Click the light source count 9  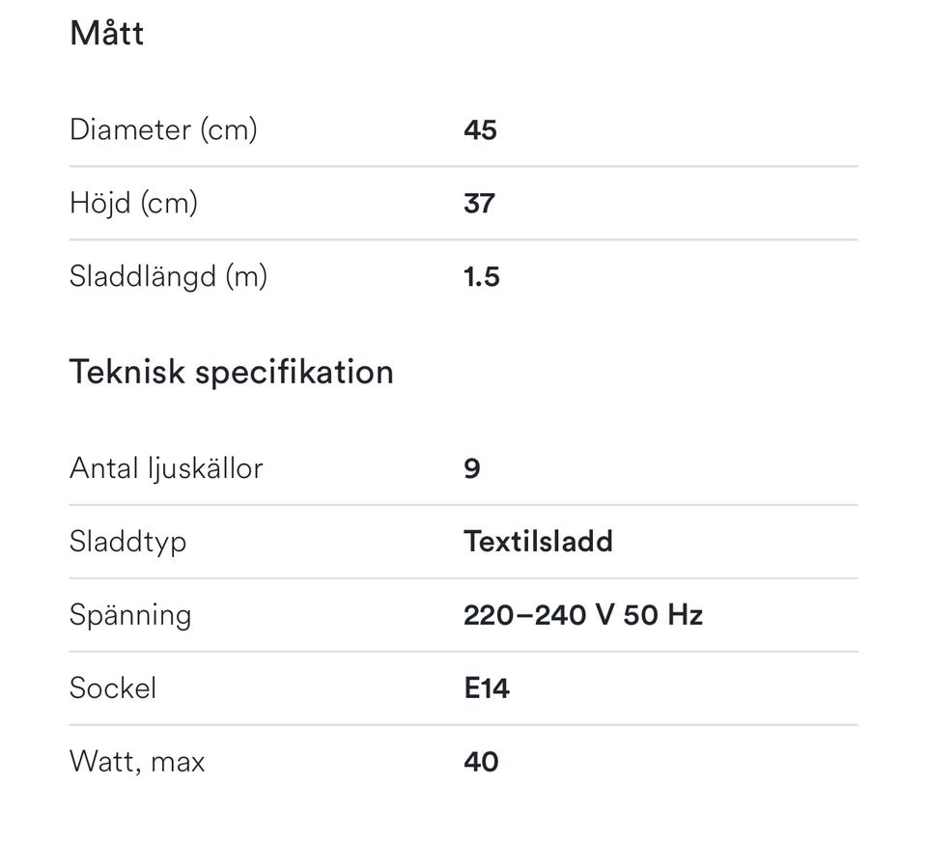(x=471, y=468)
